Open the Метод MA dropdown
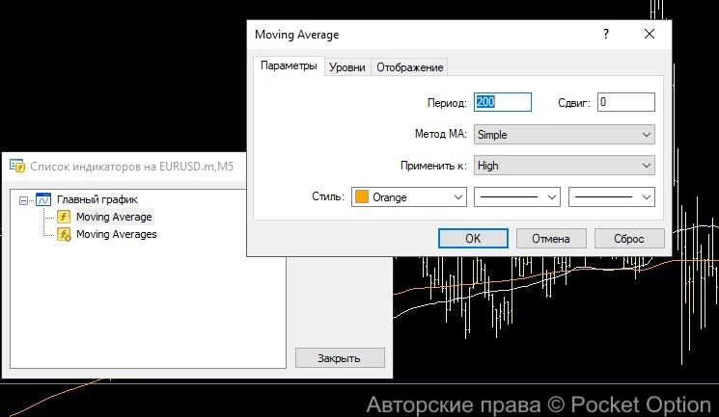The height and width of the screenshot is (417, 719). (564, 135)
